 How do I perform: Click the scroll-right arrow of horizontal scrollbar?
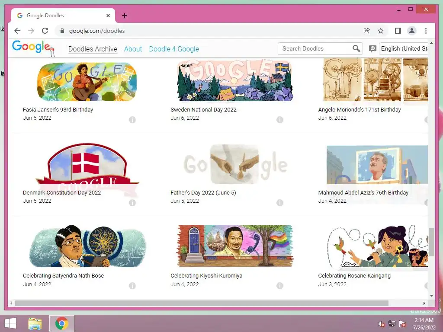tap(424, 303)
